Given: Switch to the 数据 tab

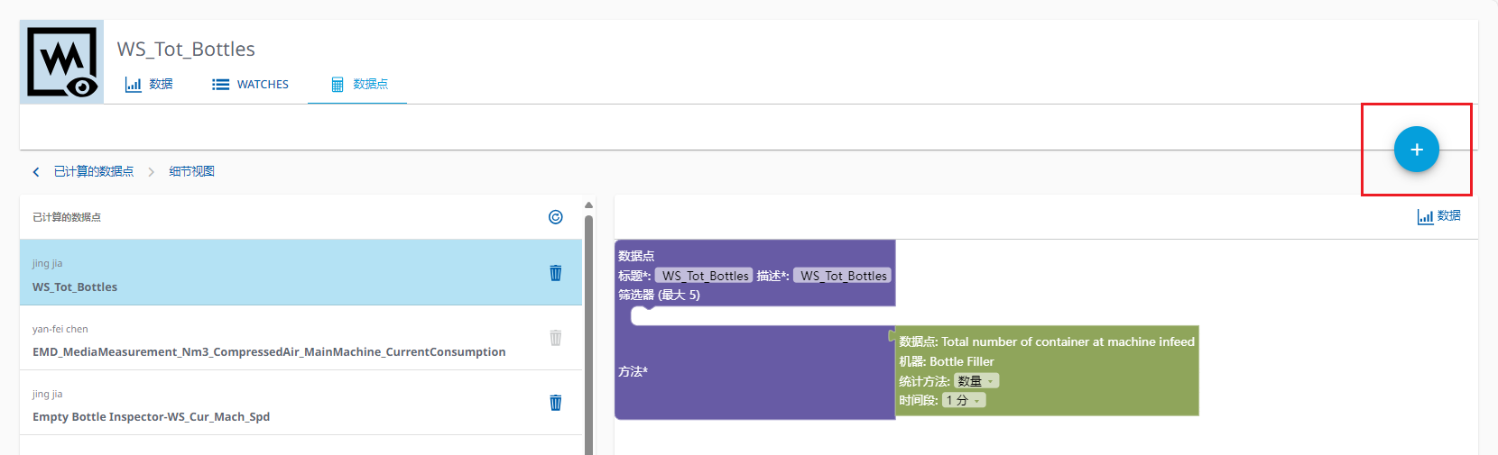Looking at the screenshot, I should (x=149, y=85).
